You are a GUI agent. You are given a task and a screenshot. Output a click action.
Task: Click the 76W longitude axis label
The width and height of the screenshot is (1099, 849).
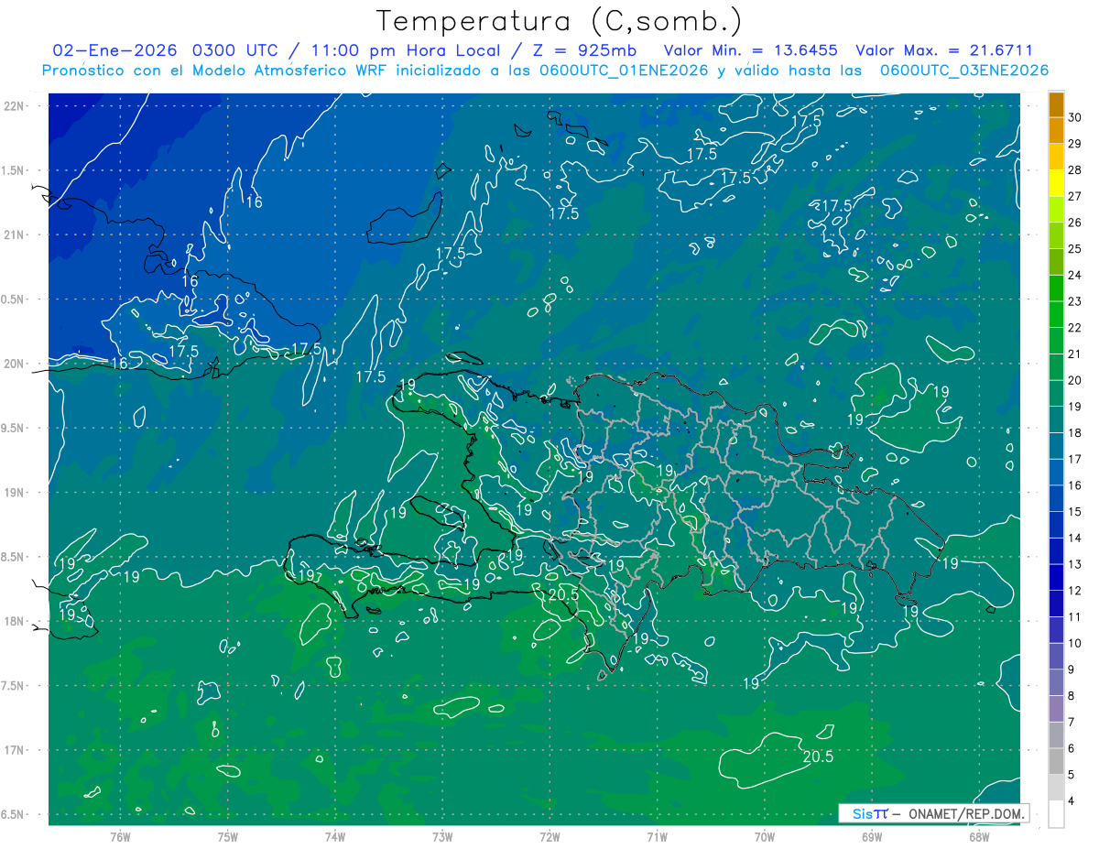coord(120,836)
